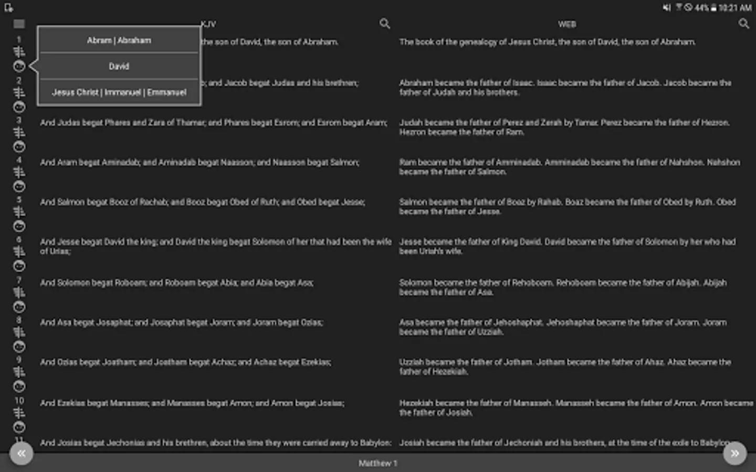756x472 pixels.
Task: Tap the people face icon for verse 8
Action: point(19,347)
